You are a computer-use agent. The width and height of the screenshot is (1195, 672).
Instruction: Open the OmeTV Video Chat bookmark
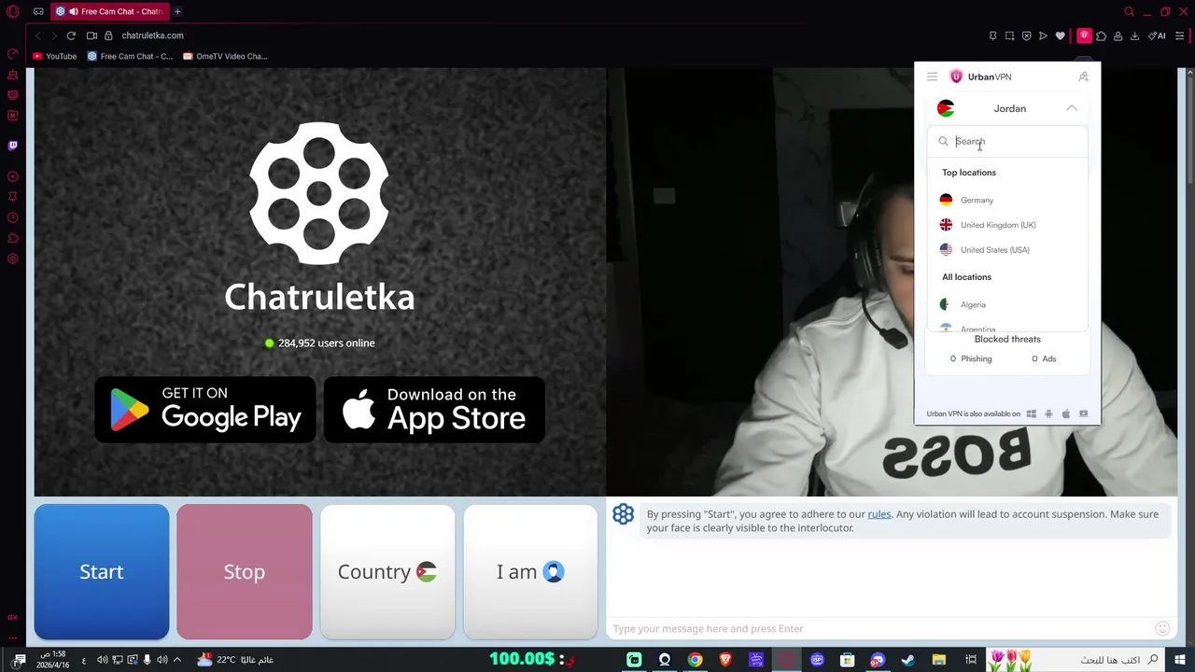click(225, 56)
